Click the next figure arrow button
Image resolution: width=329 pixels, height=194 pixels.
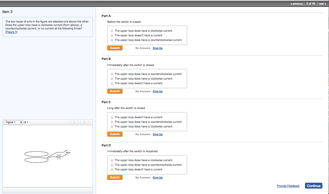[x=84, y=123]
